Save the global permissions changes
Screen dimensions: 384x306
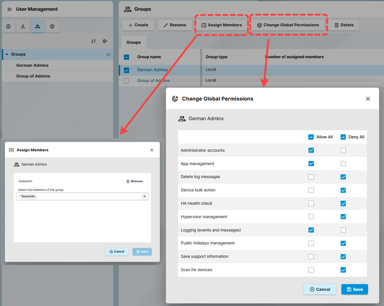coord(354,289)
